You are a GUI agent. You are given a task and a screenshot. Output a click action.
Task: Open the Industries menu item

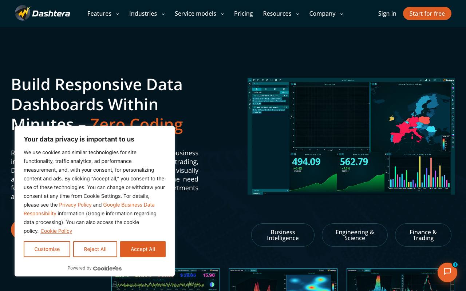143,13
